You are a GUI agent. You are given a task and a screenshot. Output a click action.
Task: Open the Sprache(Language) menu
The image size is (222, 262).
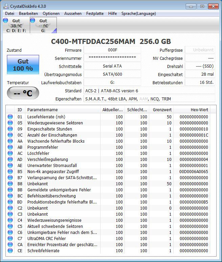(138, 14)
